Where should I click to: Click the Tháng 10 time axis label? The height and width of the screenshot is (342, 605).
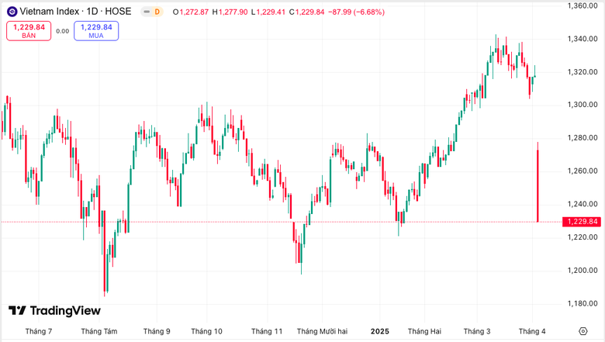(206, 331)
